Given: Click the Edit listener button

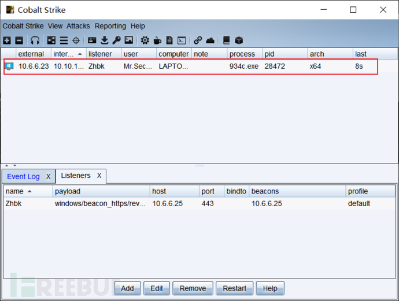Looking at the screenshot, I should tap(157, 288).
